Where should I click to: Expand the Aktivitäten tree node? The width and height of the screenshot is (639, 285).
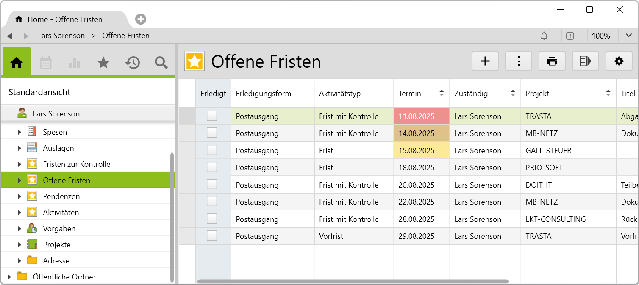19,213
